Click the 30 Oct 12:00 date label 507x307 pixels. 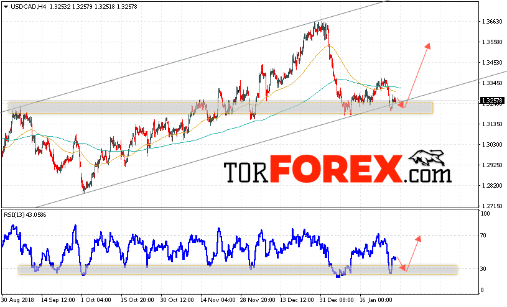pos(177,300)
